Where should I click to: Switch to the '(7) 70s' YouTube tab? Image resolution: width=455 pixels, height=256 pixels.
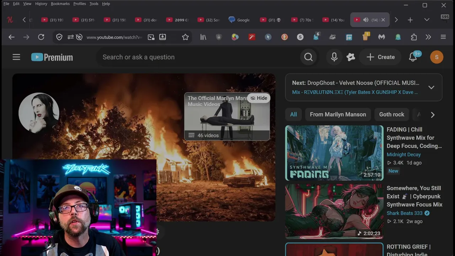coord(302,20)
